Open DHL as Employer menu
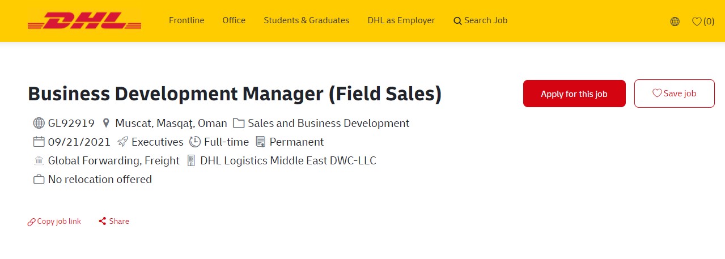The image size is (725, 259). click(401, 20)
